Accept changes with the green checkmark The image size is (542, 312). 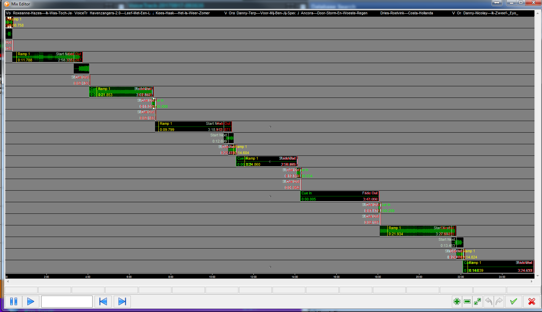(x=513, y=301)
